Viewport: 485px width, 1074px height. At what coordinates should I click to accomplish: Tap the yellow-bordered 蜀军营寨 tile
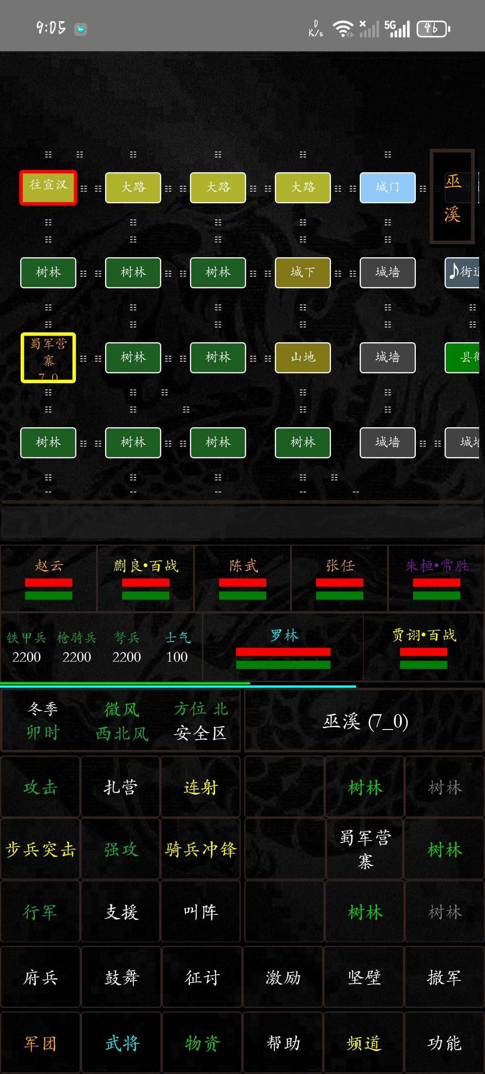point(48,358)
